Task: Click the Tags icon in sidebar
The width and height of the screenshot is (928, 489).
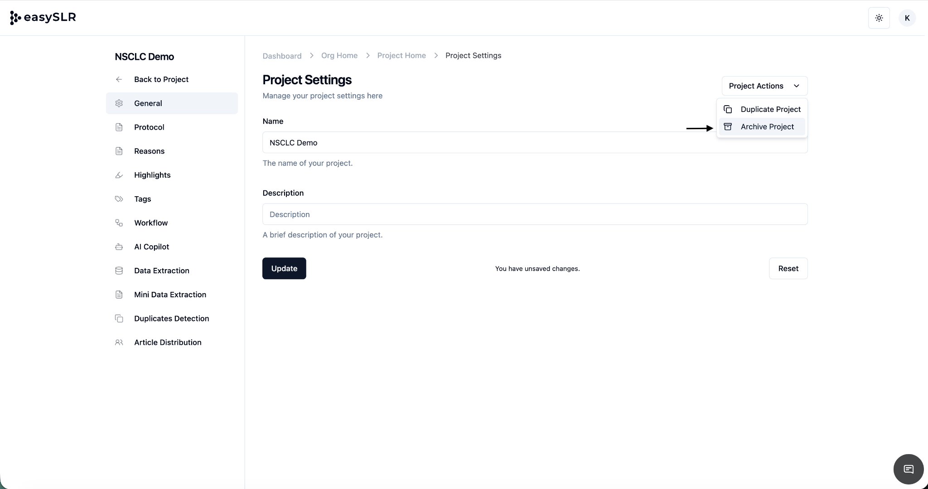Action: pyautogui.click(x=119, y=199)
